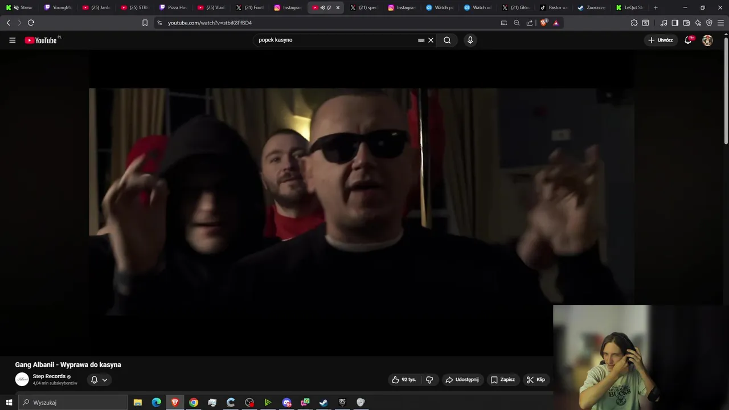Mute the audio icon on active tab
729x410 pixels.
(x=322, y=7)
